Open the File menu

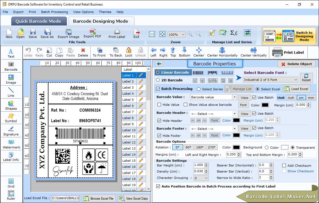coord(6,12)
